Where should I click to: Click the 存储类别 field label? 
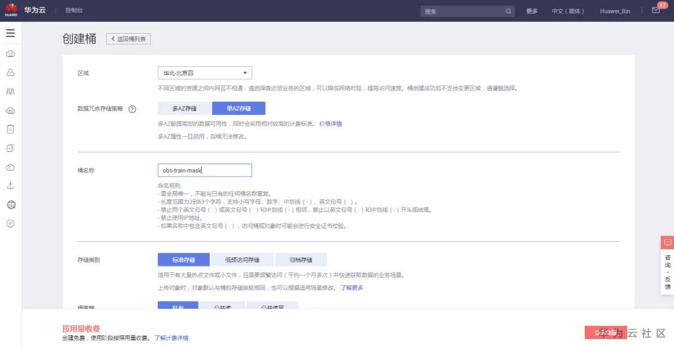89,260
